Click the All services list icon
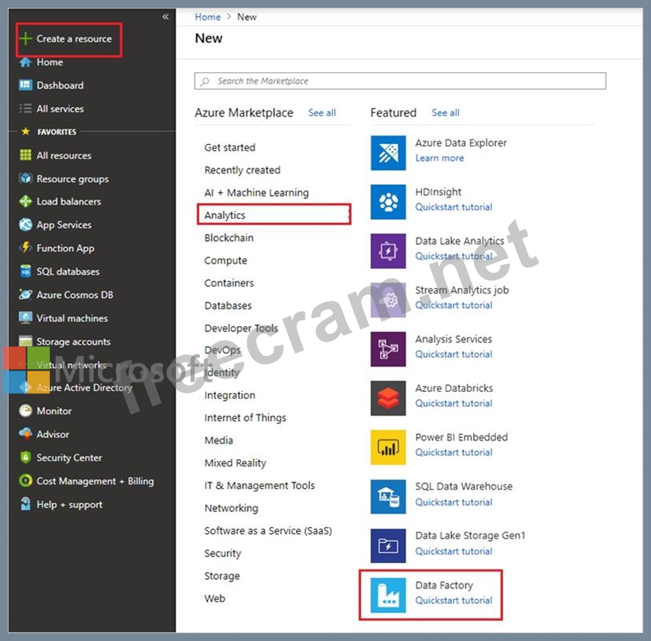 point(25,109)
